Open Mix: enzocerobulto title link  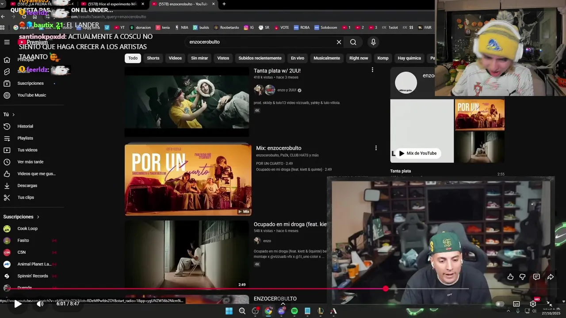(279, 148)
